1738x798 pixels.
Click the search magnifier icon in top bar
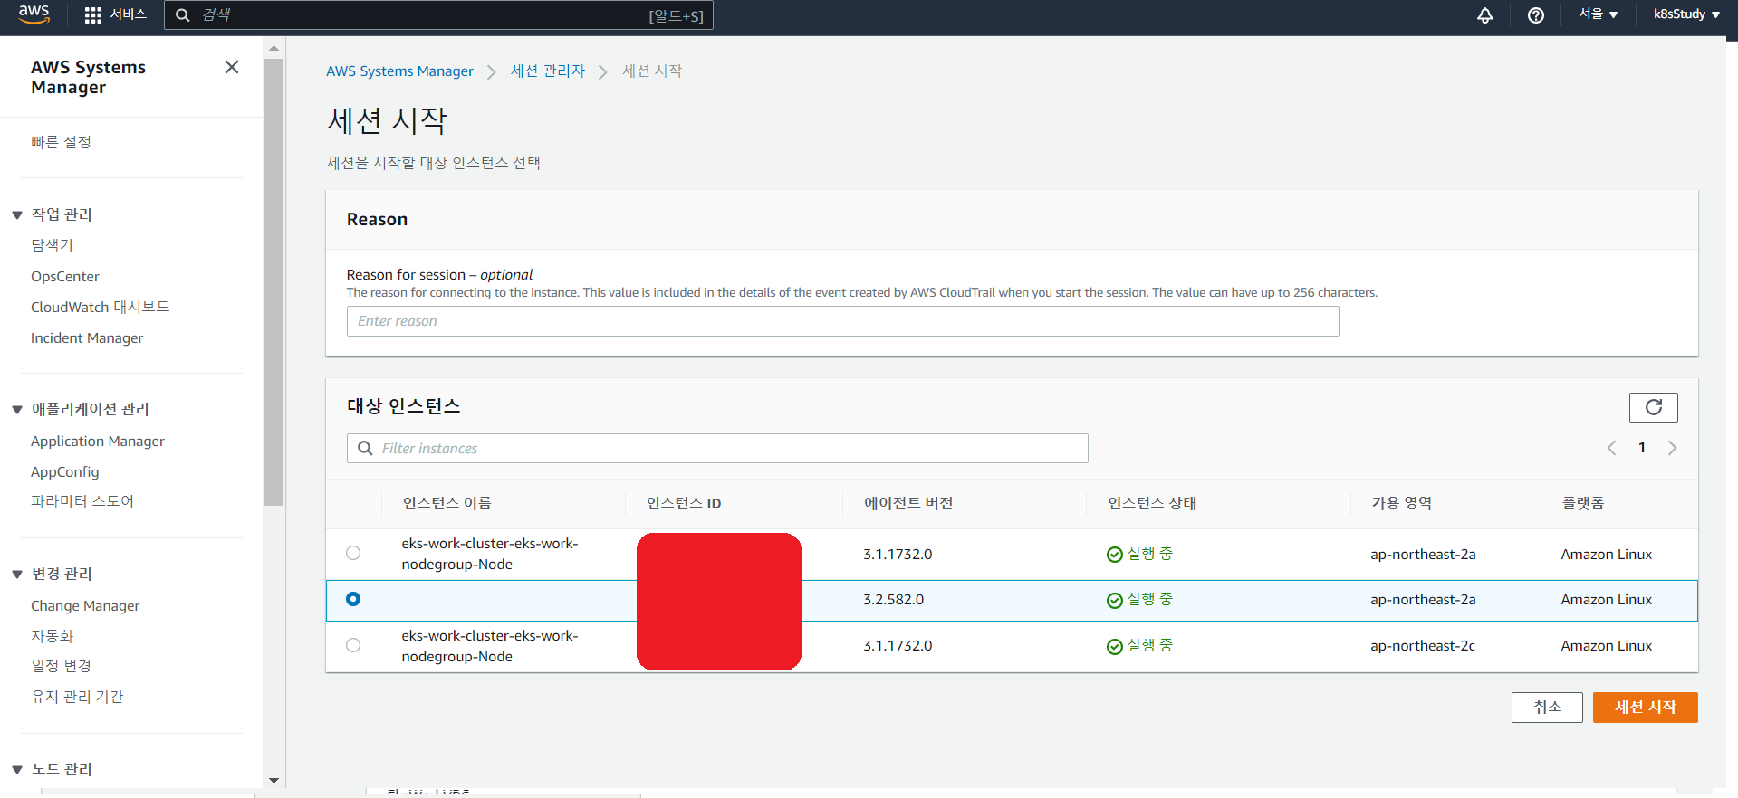click(x=182, y=15)
